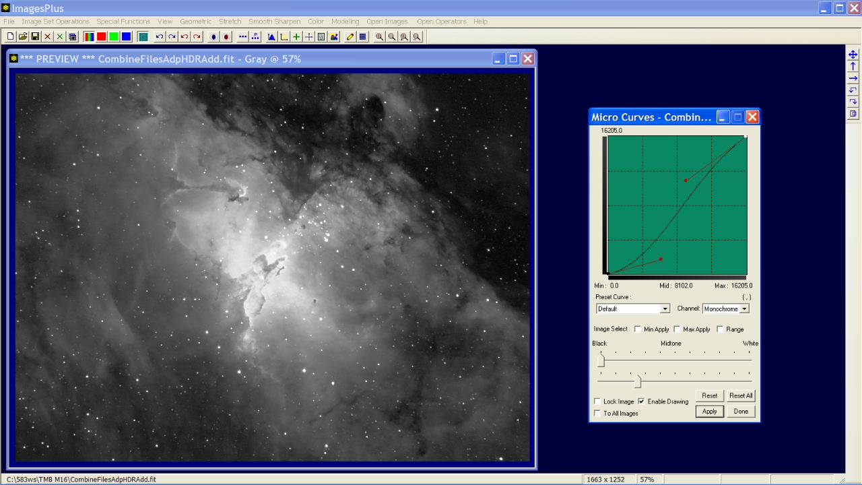Click the Reset All button
Viewport: 862px width, 485px height.
741,396
